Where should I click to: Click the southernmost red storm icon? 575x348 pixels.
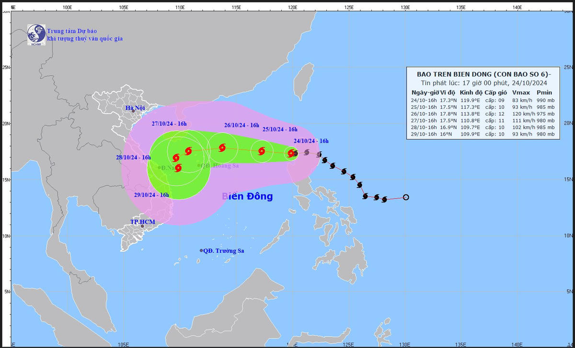pyautogui.click(x=178, y=168)
